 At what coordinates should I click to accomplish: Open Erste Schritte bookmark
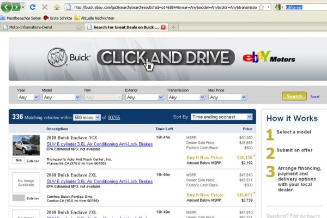coord(58,18)
